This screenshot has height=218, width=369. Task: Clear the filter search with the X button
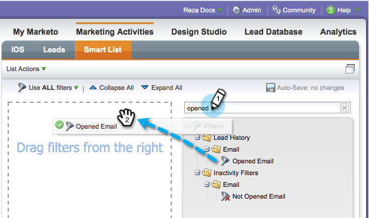pyautogui.click(x=344, y=108)
